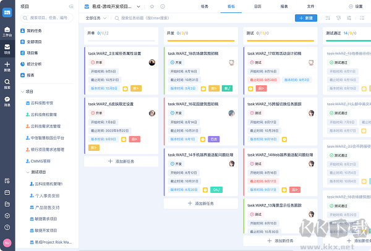Viewport: 371px width, 251px height.
Task: Click 添加新任务 under the 测试 column
Action: point(280,241)
